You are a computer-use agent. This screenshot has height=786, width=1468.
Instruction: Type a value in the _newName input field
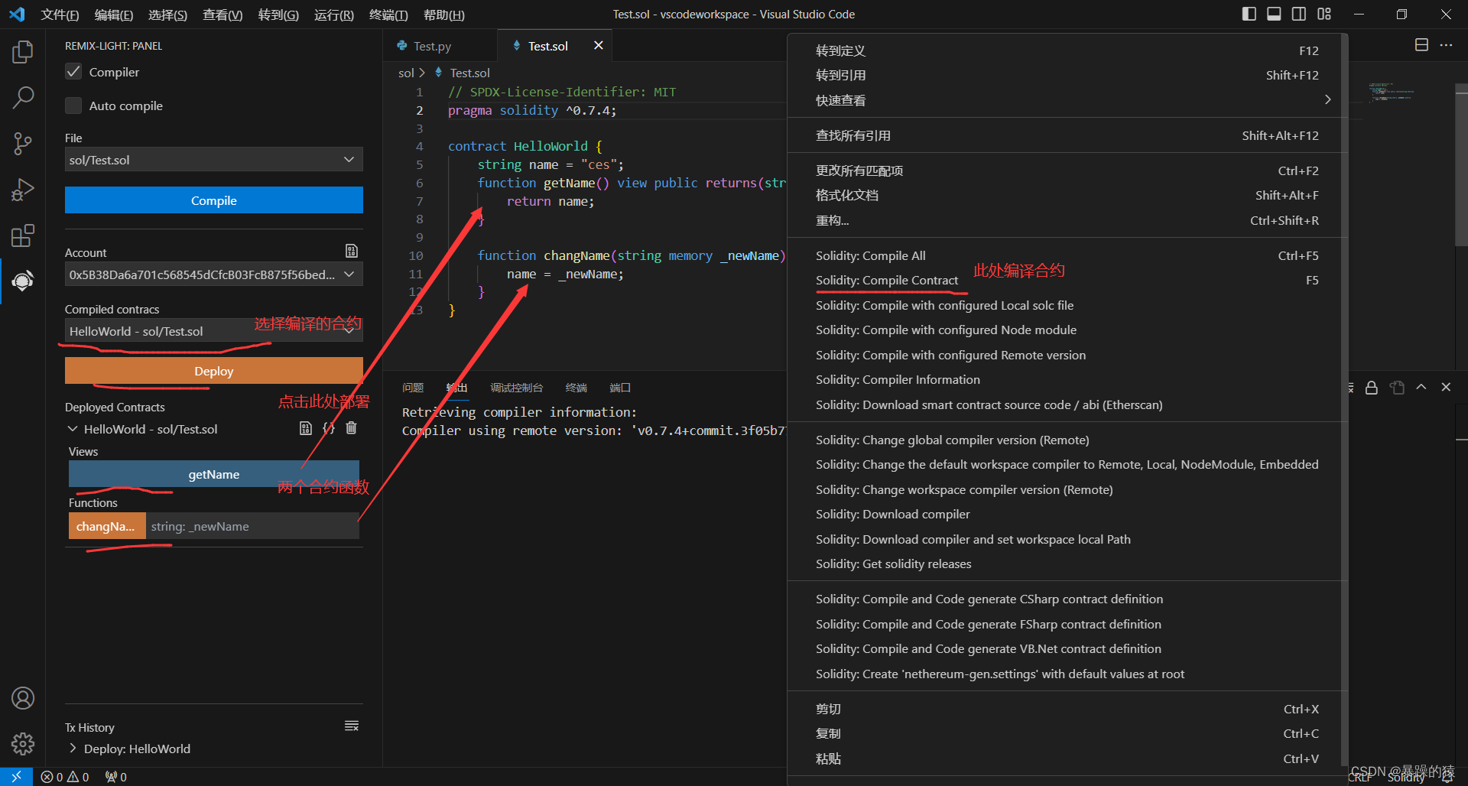(252, 526)
